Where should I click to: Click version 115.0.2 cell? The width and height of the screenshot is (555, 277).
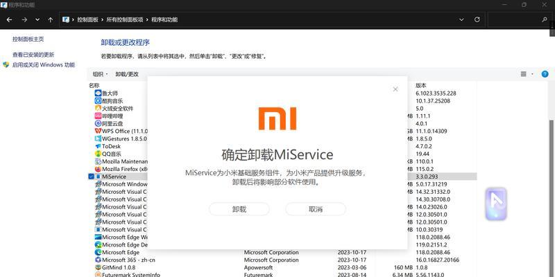click(x=425, y=169)
